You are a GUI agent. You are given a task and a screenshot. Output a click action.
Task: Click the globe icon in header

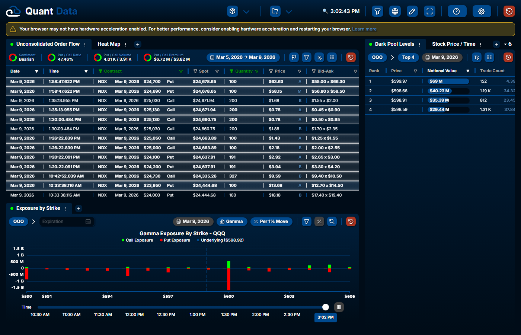[x=395, y=11]
